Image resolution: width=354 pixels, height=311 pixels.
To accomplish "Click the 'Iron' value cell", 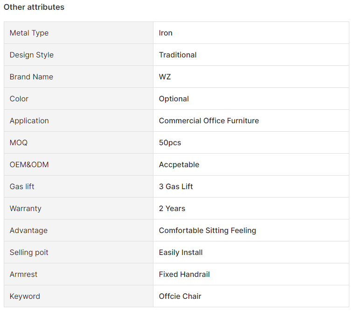I will (251, 33).
